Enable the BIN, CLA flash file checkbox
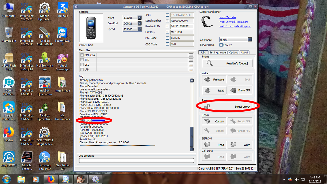Viewport: 327px width, 184px height. 82,55
